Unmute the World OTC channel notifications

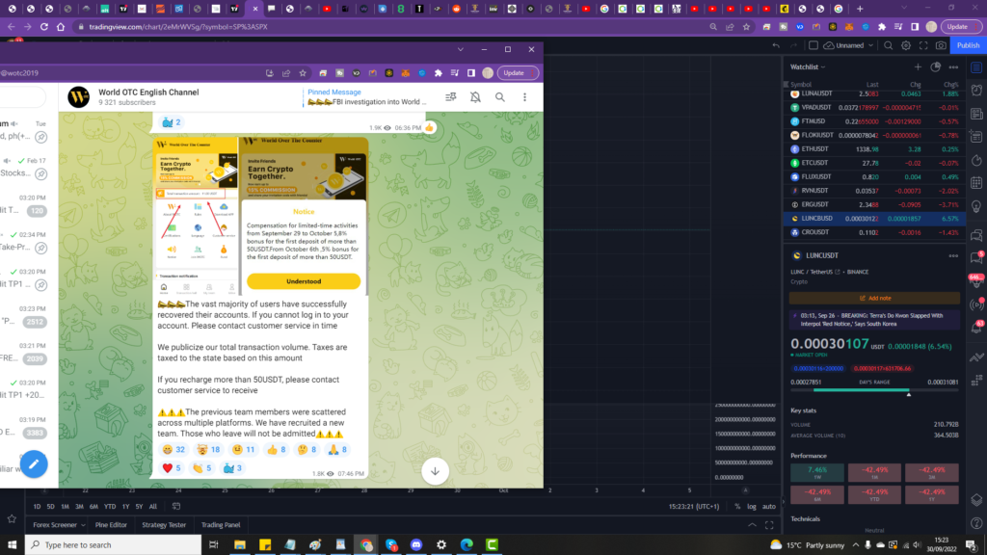(475, 97)
